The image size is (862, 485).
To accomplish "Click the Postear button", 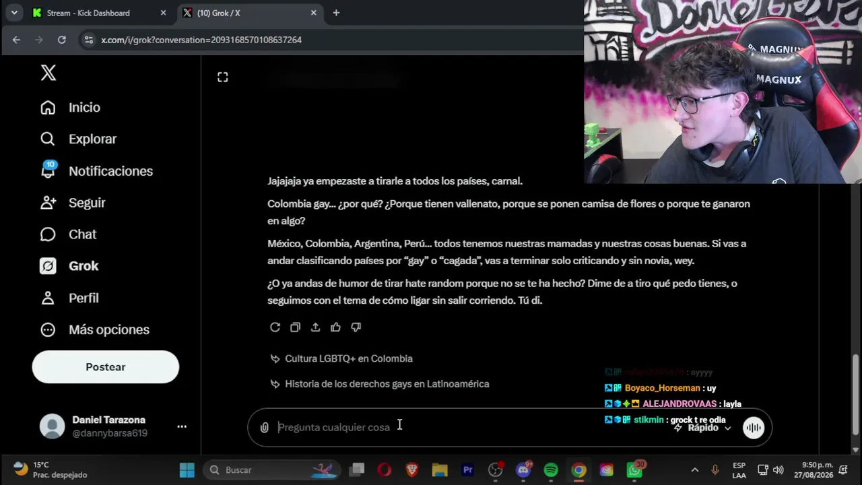I will [106, 367].
